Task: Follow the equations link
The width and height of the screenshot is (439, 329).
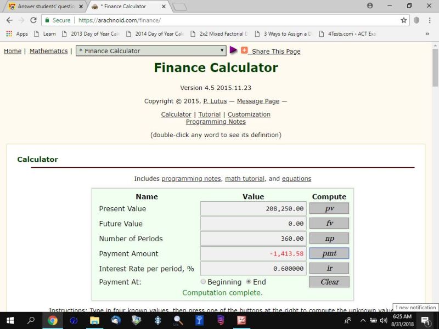Action: pyautogui.click(x=296, y=179)
